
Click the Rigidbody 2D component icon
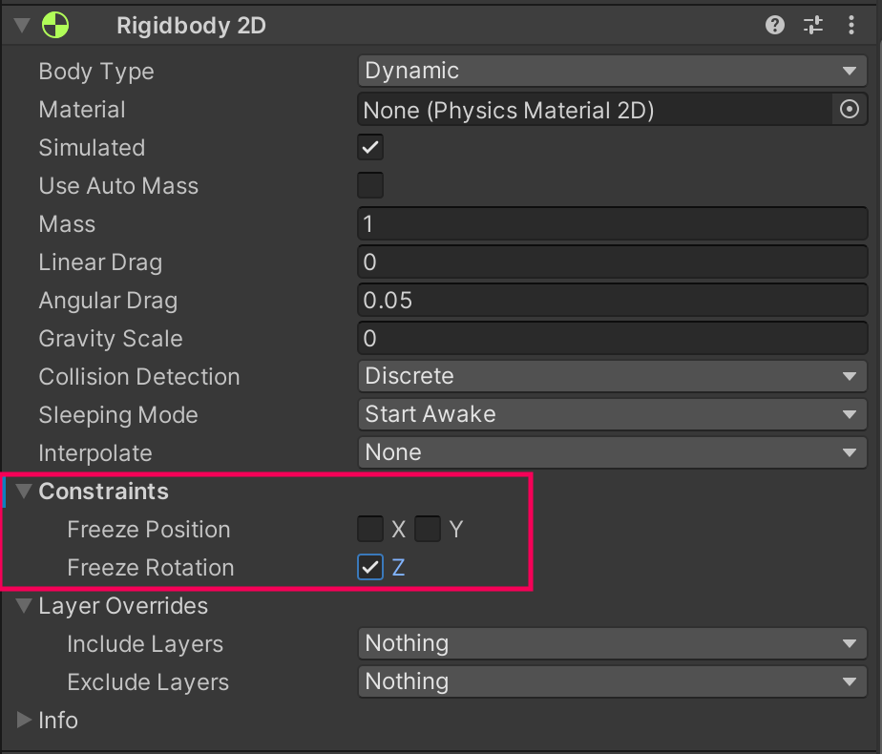coord(56,26)
